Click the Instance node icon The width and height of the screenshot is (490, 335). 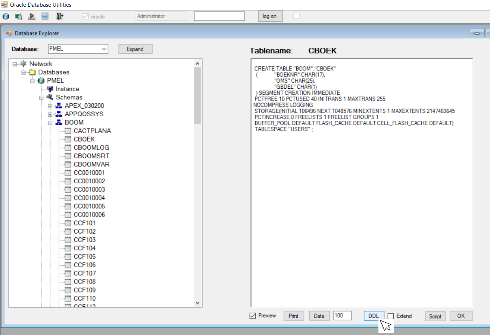click(x=50, y=89)
